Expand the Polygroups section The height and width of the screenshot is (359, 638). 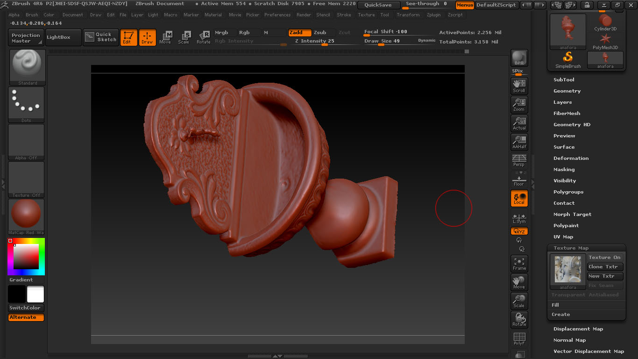(568, 192)
